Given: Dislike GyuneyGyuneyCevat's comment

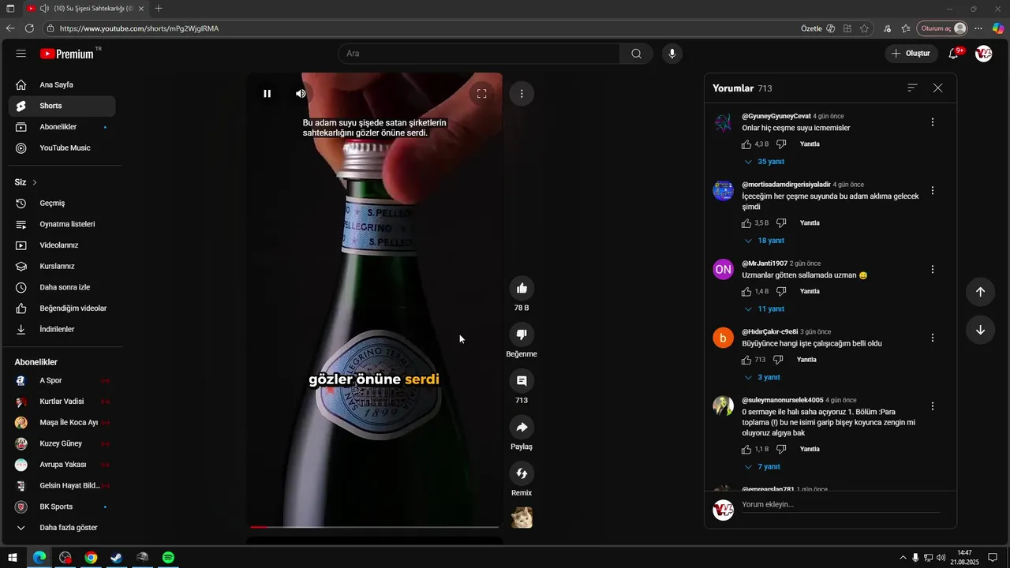Looking at the screenshot, I should [781, 144].
